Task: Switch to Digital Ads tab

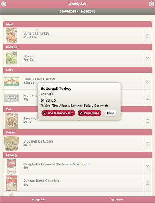Action: tap(116, 199)
